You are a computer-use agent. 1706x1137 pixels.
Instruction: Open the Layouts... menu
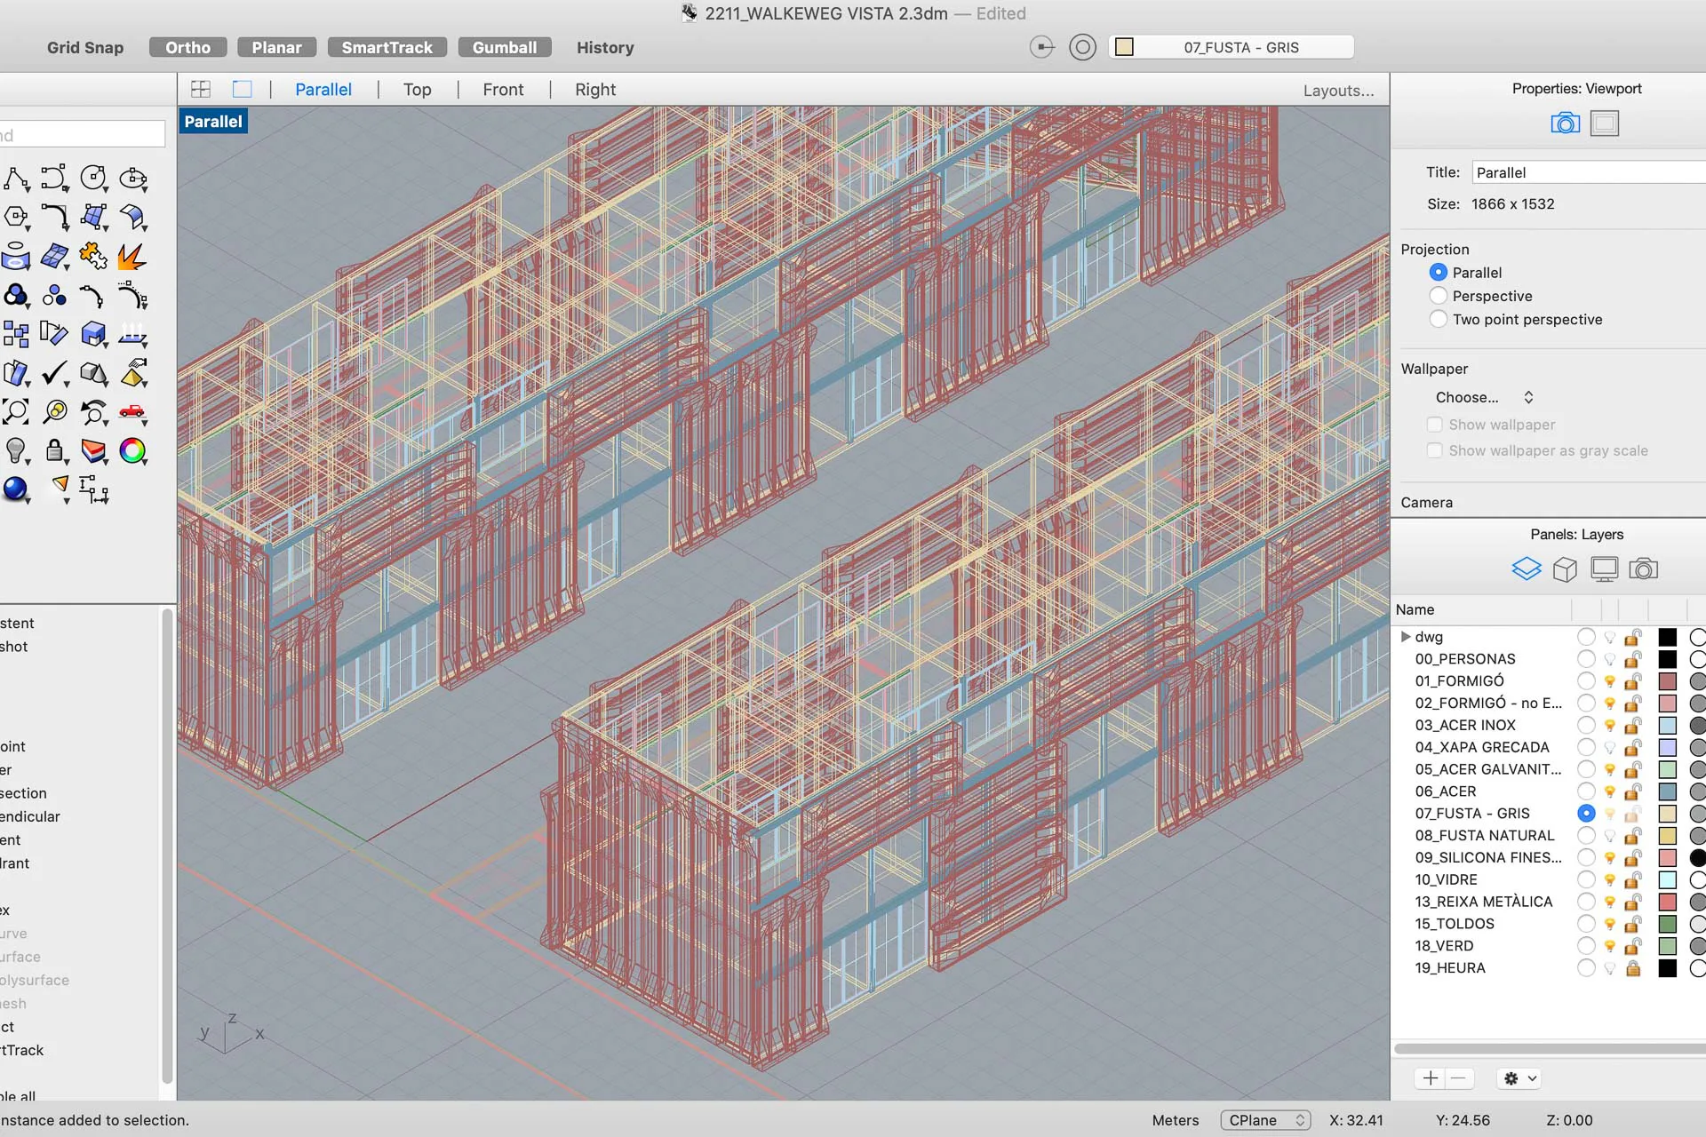(1338, 91)
